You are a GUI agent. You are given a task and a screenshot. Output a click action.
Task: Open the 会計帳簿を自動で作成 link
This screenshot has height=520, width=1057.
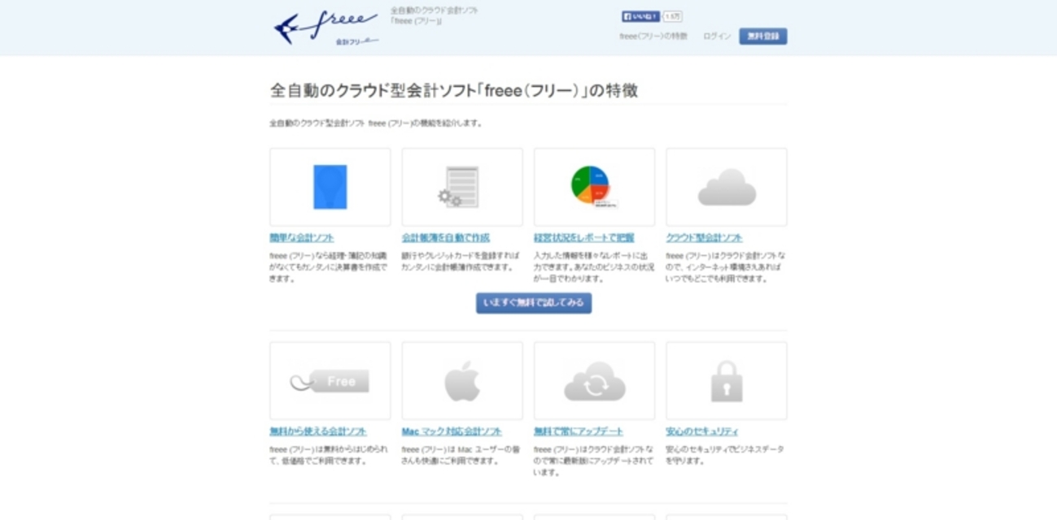click(x=446, y=238)
